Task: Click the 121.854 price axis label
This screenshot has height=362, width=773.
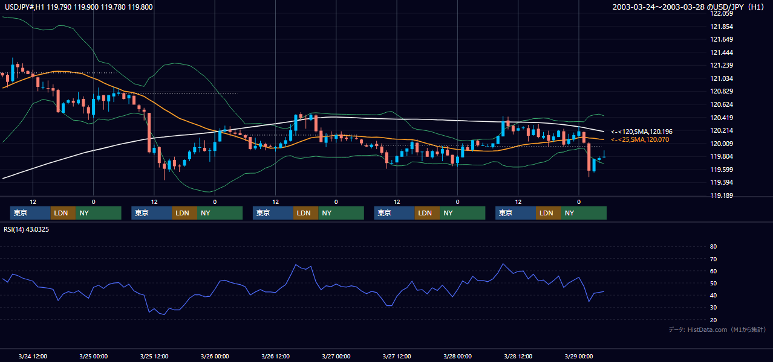Action: (x=721, y=27)
